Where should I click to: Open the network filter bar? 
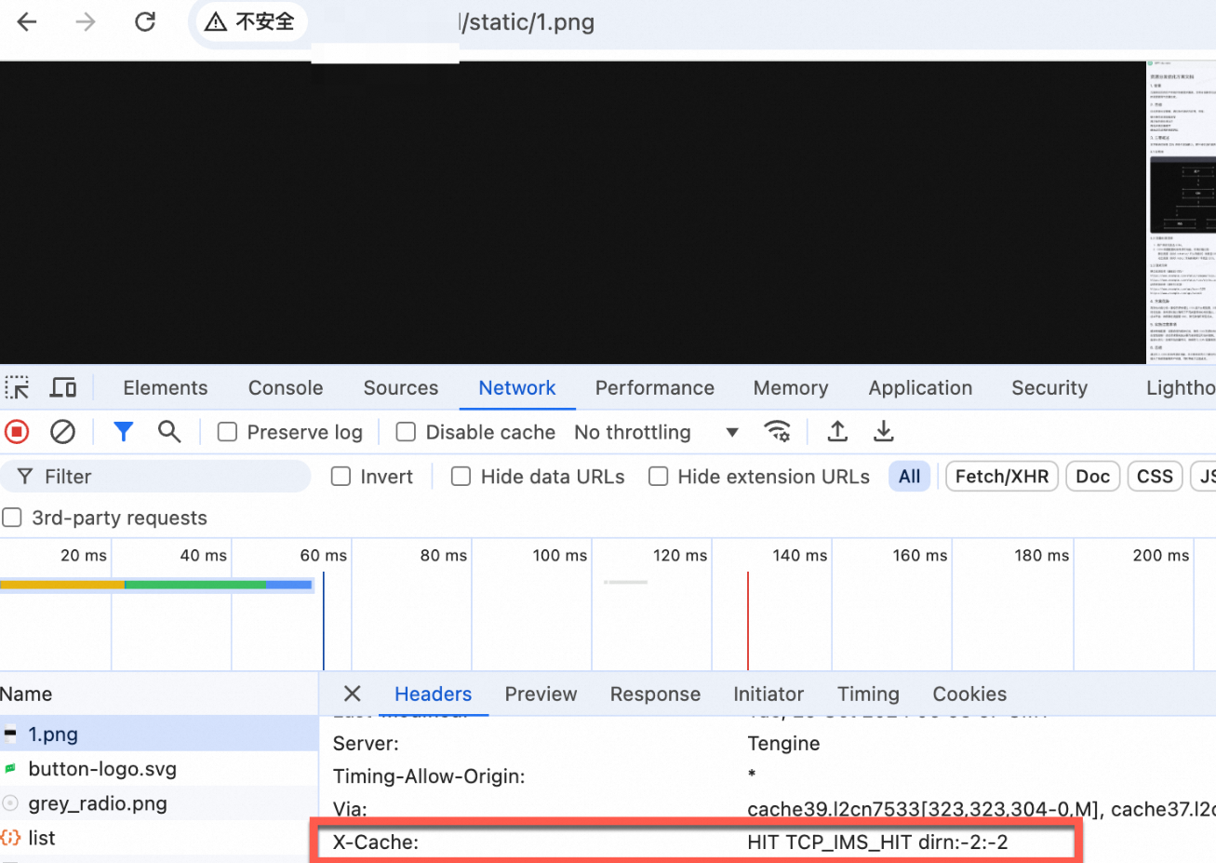(x=123, y=431)
